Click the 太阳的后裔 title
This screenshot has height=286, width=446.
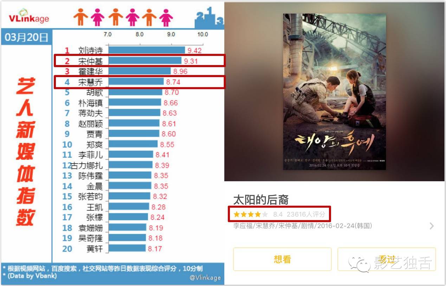[261, 200]
